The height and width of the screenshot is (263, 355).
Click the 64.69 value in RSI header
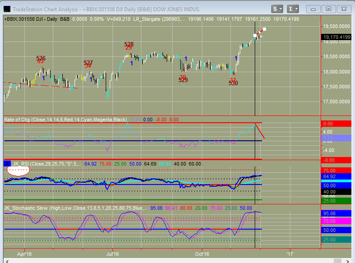coord(150,164)
